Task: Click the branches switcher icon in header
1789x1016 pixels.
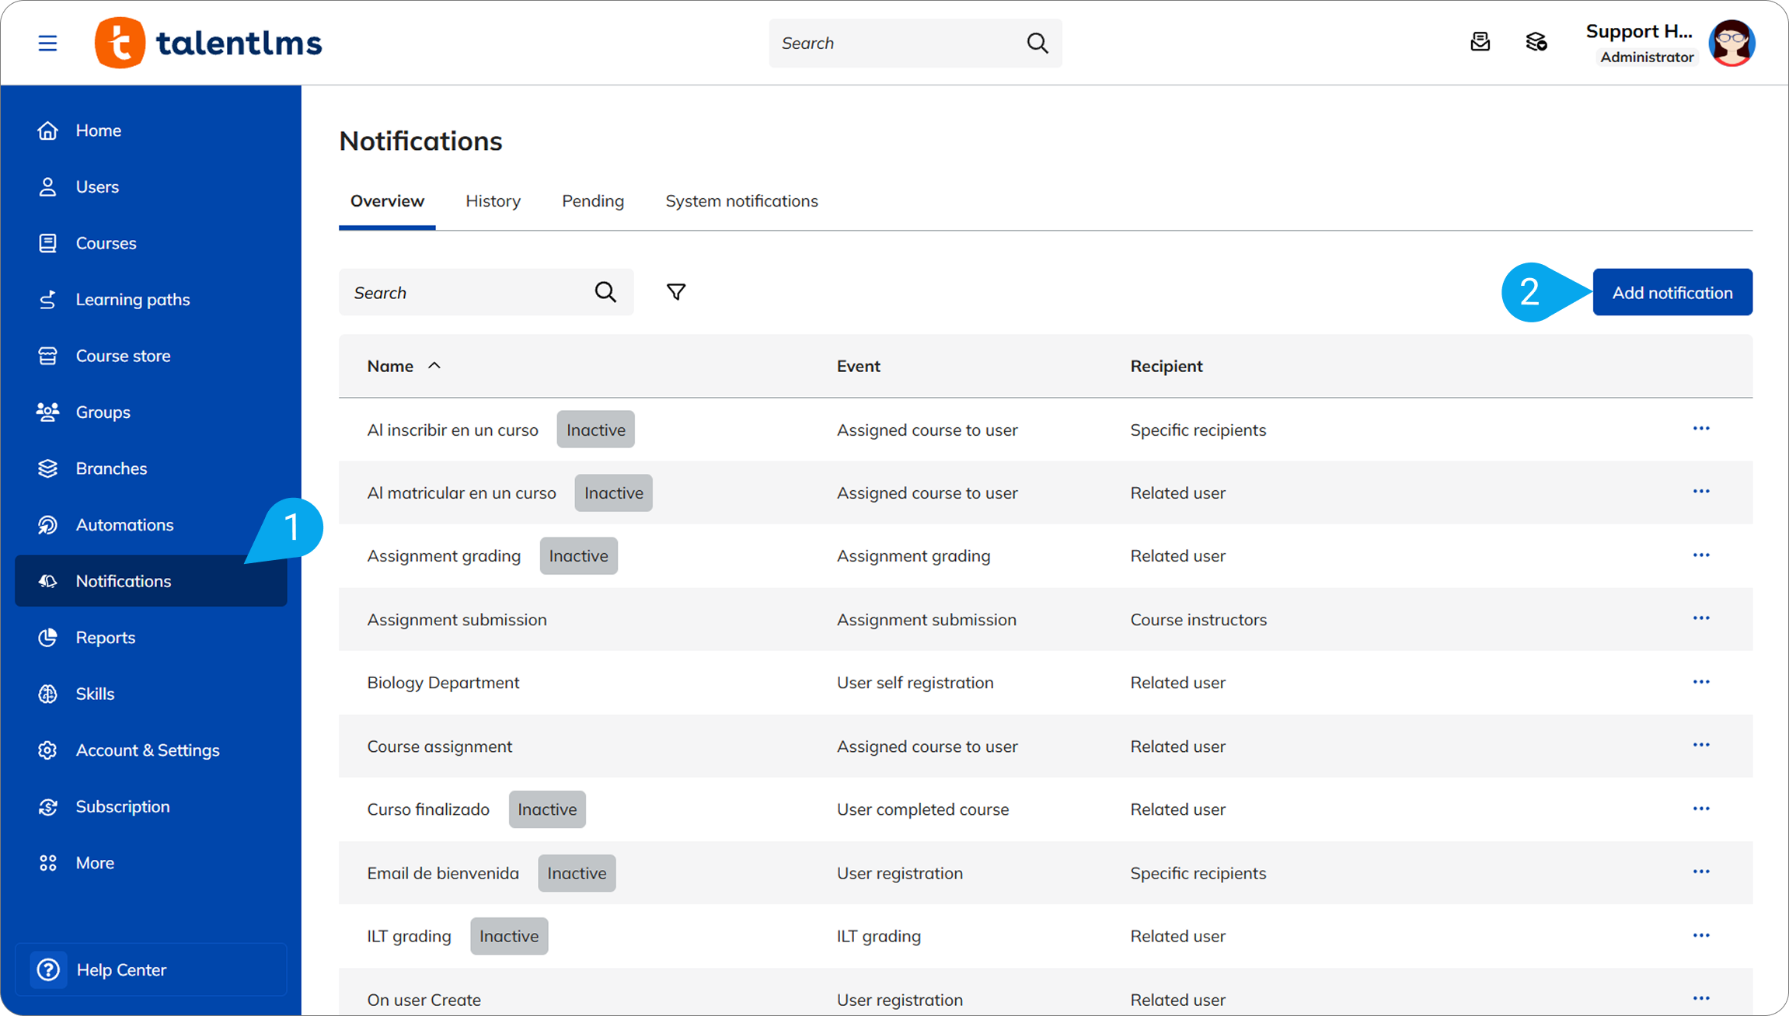Action: click(1536, 42)
